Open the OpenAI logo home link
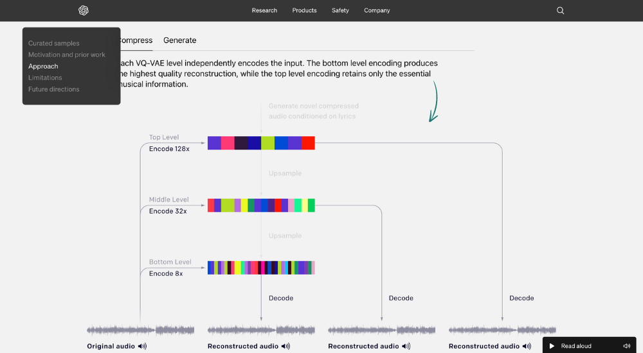Screen dimensions: 643x353 coord(83,10)
